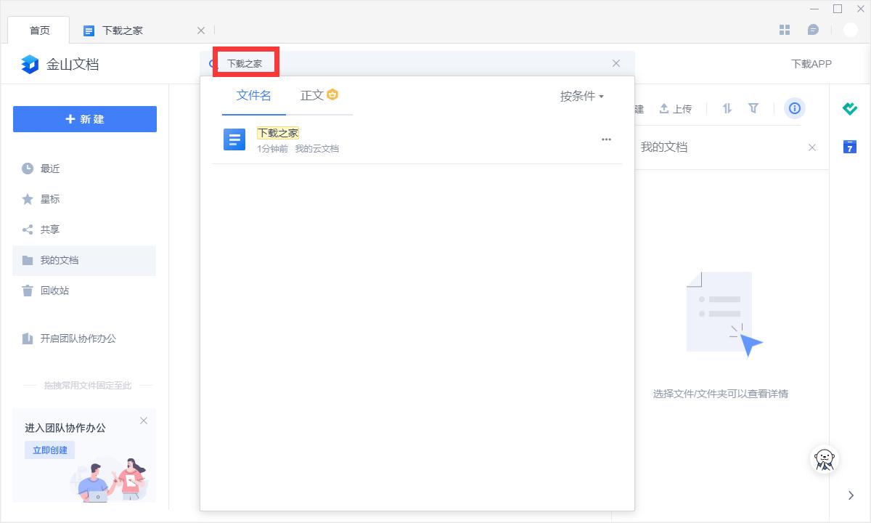Click the 新建 button
Screen dimensions: 871x523
click(85, 119)
